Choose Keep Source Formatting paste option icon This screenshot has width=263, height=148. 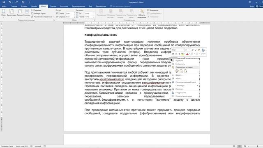[x=177, y=71]
